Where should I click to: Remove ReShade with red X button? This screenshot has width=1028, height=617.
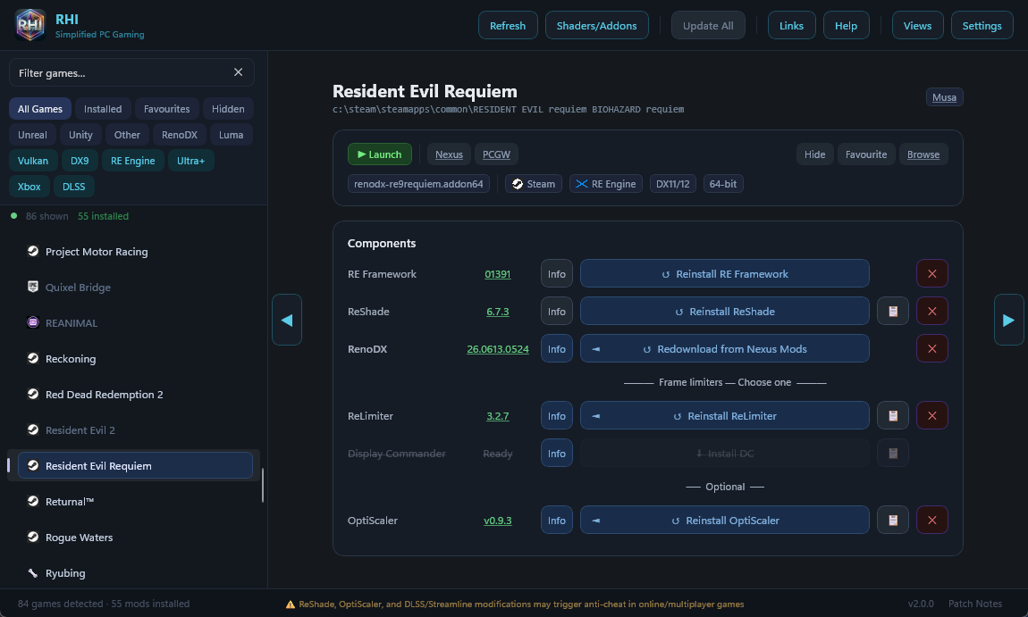click(931, 311)
